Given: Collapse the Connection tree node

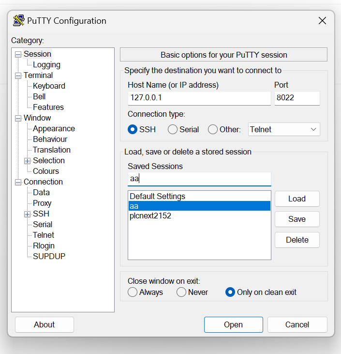Looking at the screenshot, I should click(18, 182).
